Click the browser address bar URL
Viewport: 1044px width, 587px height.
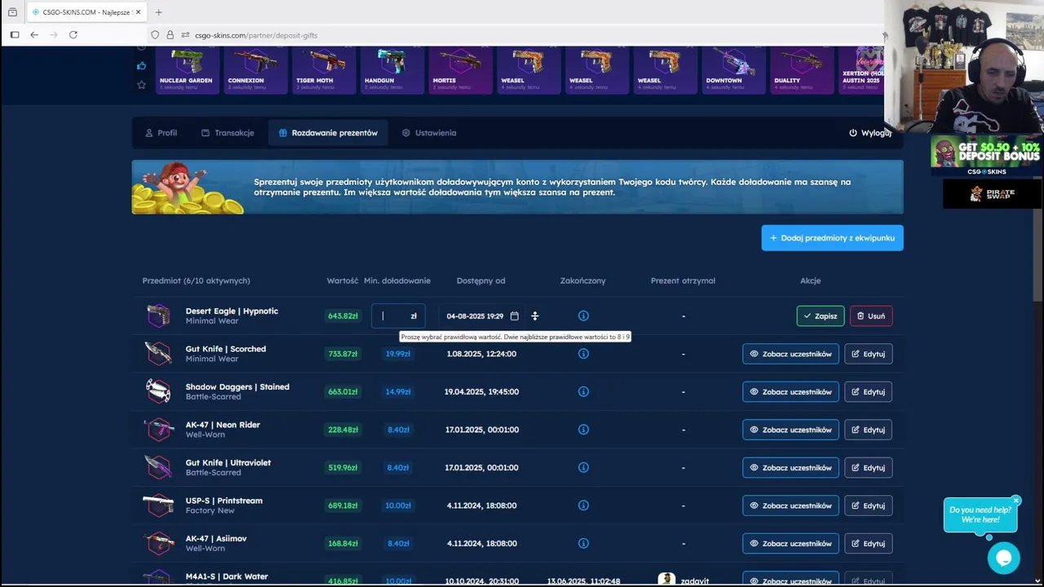tap(256, 35)
